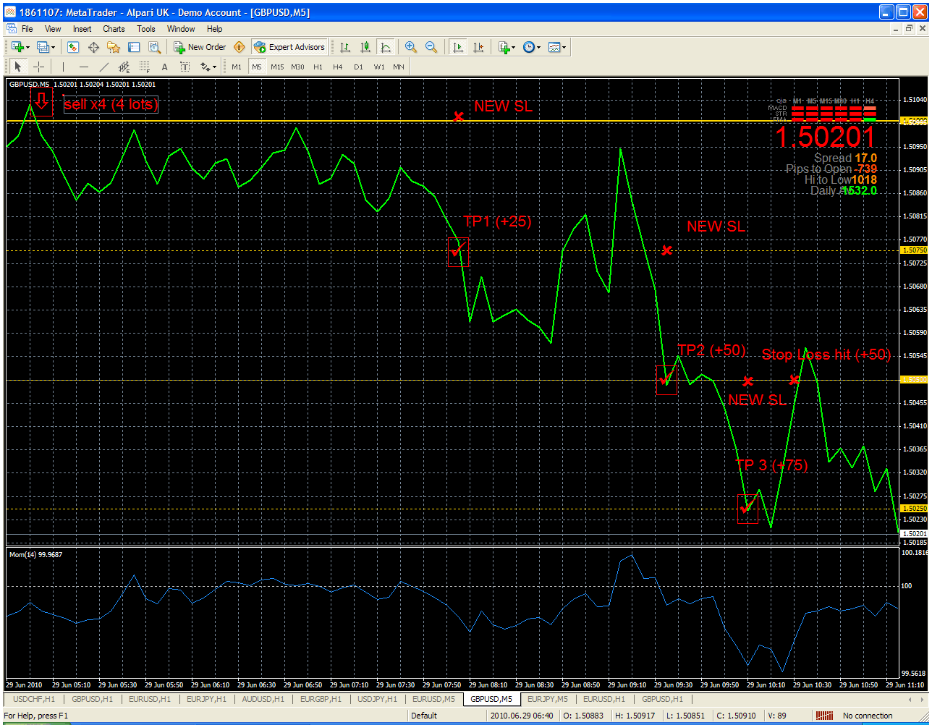Viewport: 932px width, 725px height.
Task: Switch to the EURJPY,H1 chart tab
Action: [x=206, y=699]
